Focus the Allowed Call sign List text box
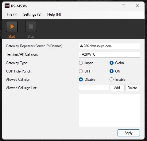The height and width of the screenshot is (141, 147). 94,88
